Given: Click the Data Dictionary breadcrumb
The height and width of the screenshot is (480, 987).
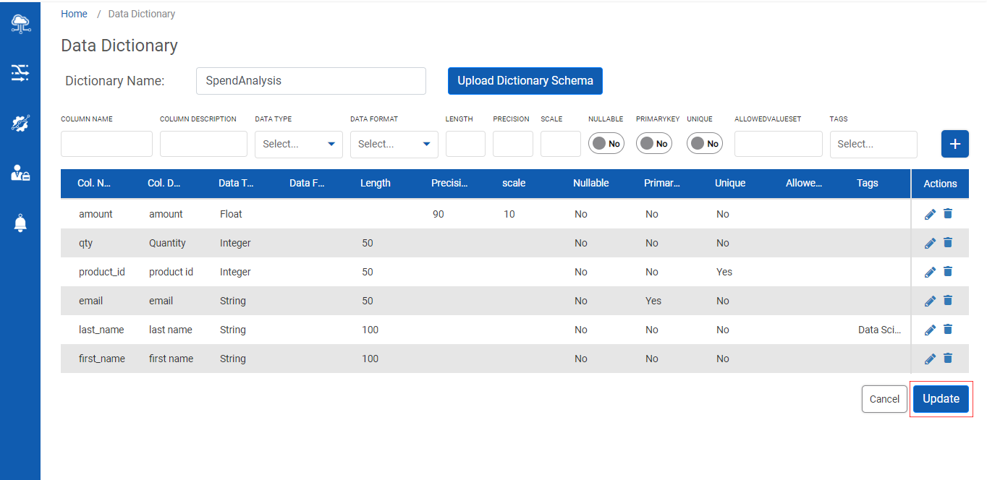Looking at the screenshot, I should pos(142,14).
